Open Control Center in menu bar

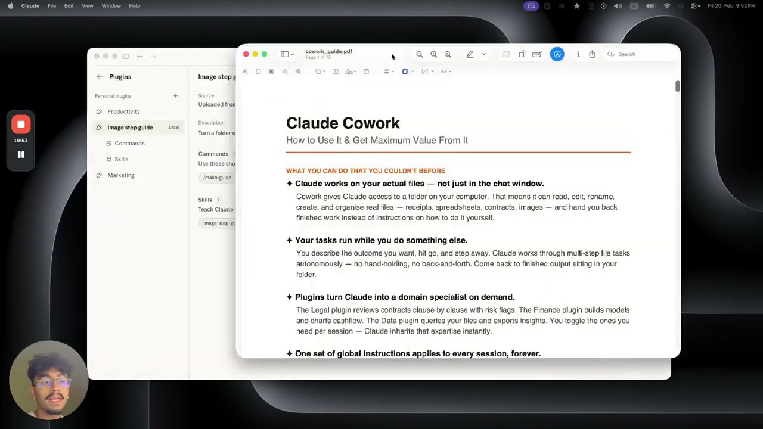(x=695, y=6)
